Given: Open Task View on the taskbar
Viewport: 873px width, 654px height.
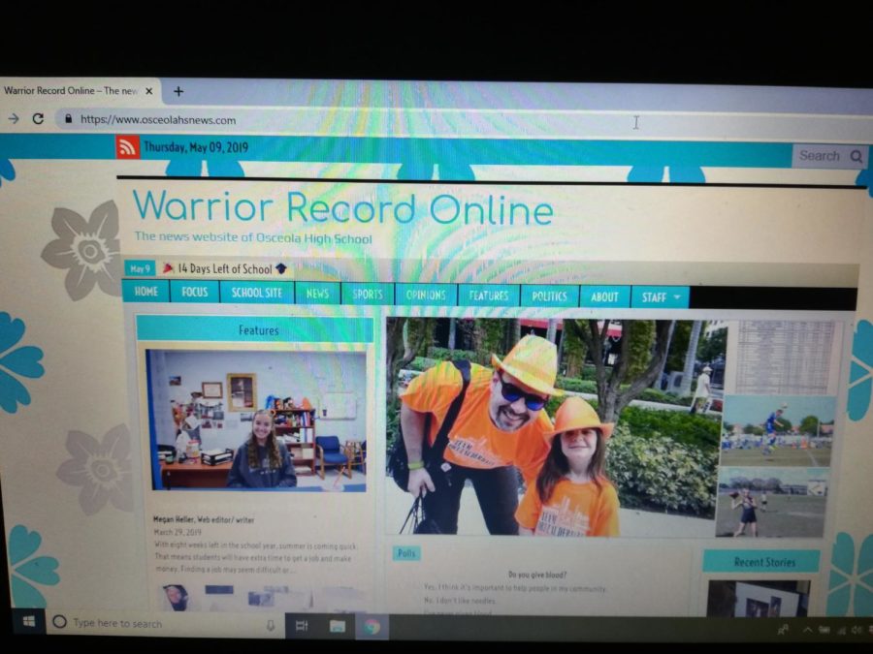Looking at the screenshot, I should (302, 626).
